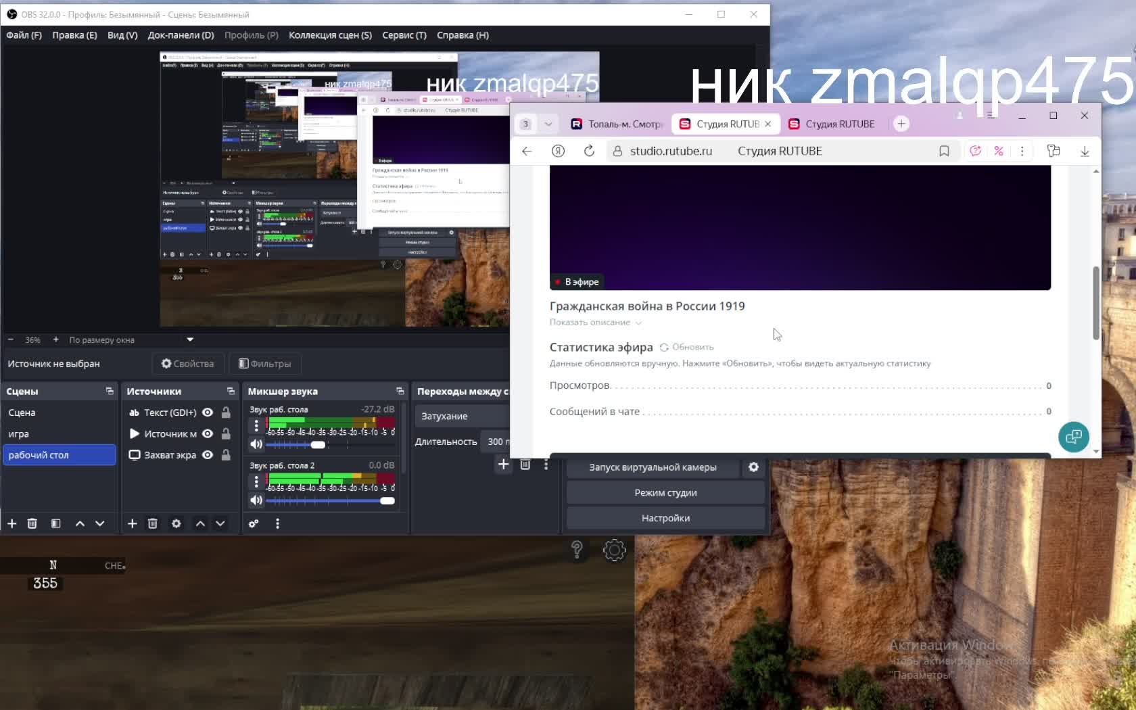Mute the Звук раб. стола channel
1136x710 pixels.
coord(256,444)
